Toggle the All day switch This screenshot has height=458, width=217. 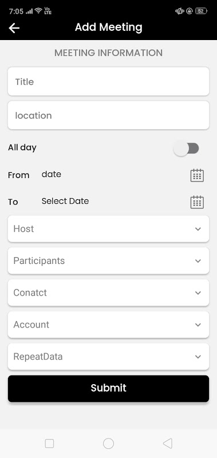[186, 148]
